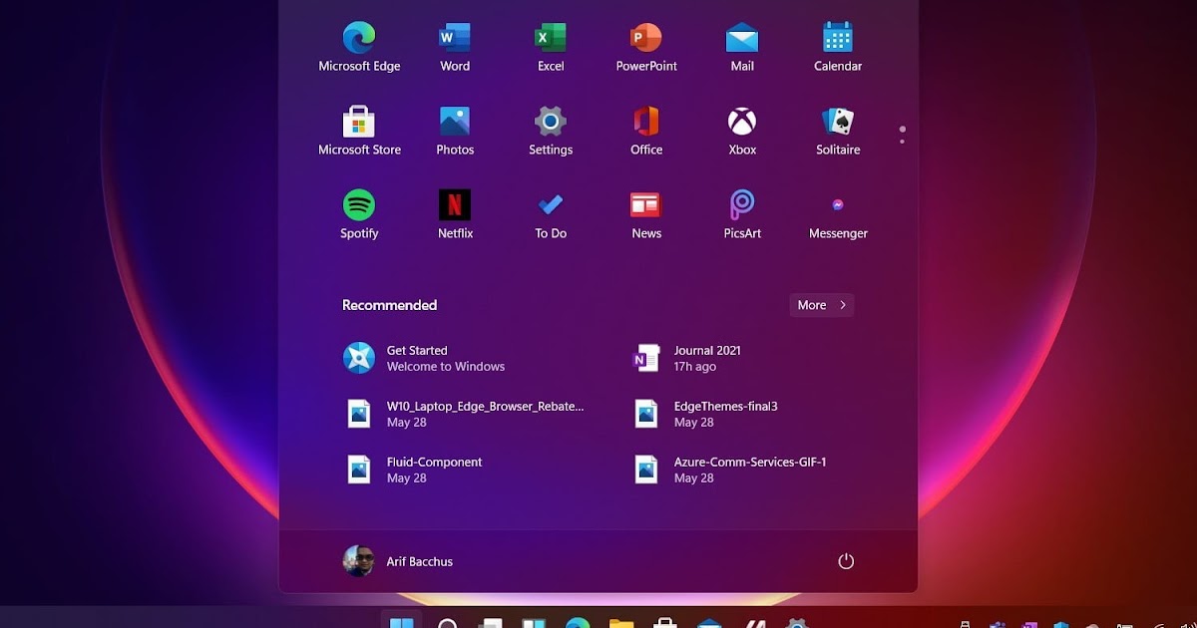1197x628 pixels.
Task: Open the Journal 2021 OneNote file
Action: click(x=688, y=358)
